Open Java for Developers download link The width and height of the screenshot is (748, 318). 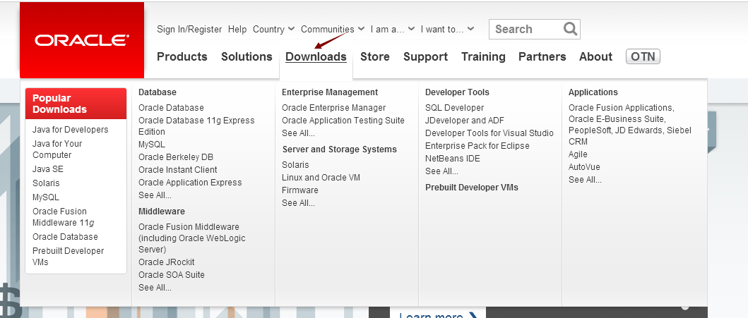click(71, 130)
